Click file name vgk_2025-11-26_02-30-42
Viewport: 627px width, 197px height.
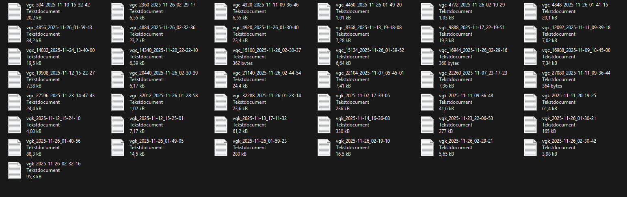[x=569, y=141]
